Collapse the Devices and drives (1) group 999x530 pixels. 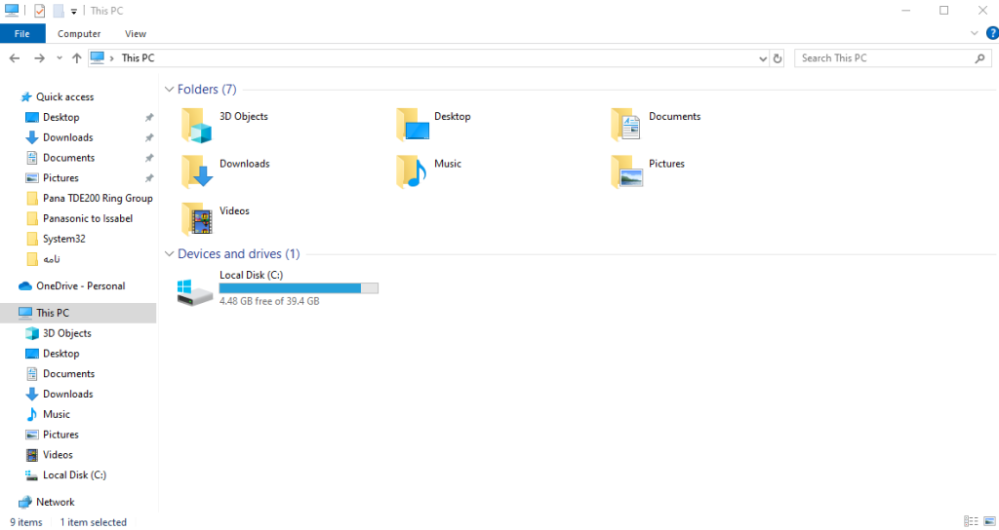[x=169, y=254]
